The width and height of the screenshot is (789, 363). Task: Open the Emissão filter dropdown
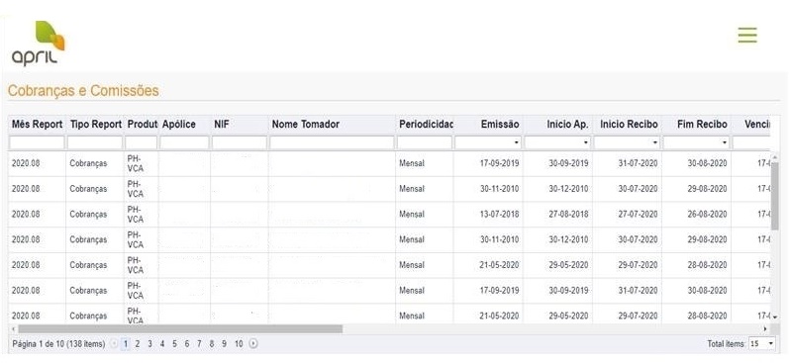[x=517, y=143]
